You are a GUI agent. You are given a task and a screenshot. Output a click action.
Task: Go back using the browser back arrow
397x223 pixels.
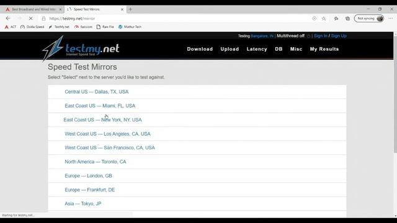[8, 19]
